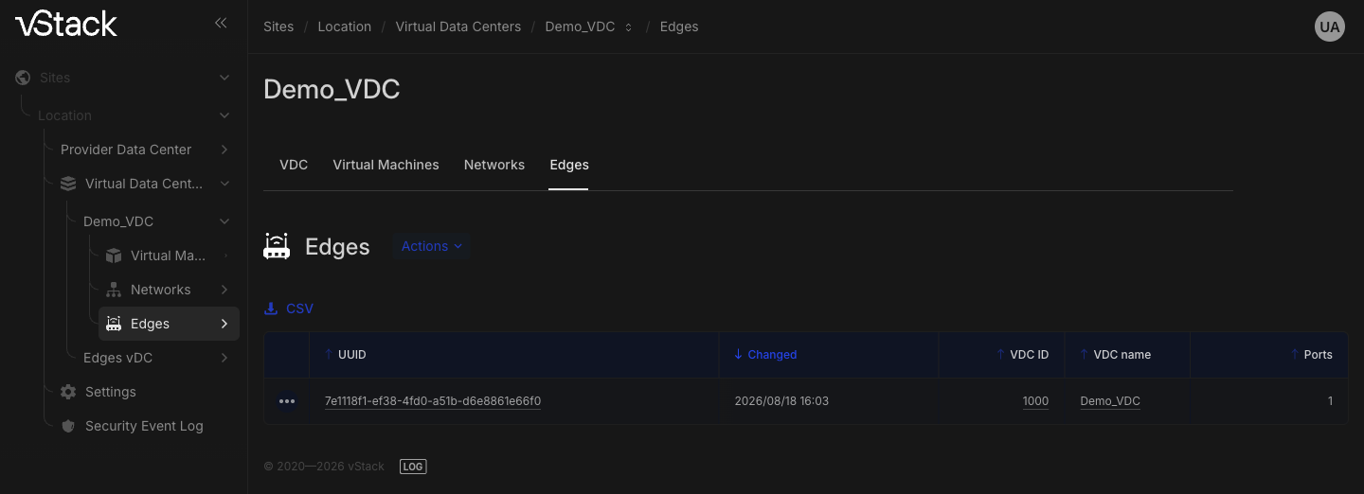Viewport: 1364px width, 494px height.
Task: Click the footer copyright 2020—2026 vStack
Action: coord(324,467)
